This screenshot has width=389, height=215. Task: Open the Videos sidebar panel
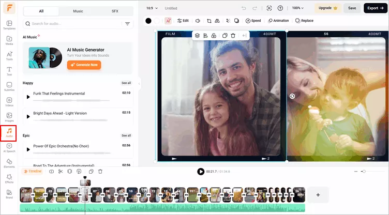(x=9, y=102)
